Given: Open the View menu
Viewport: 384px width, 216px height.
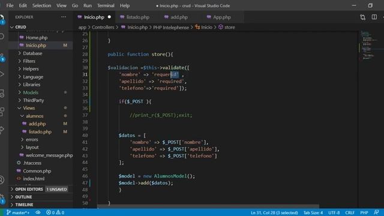Looking at the screenshot, I should point(61,5).
